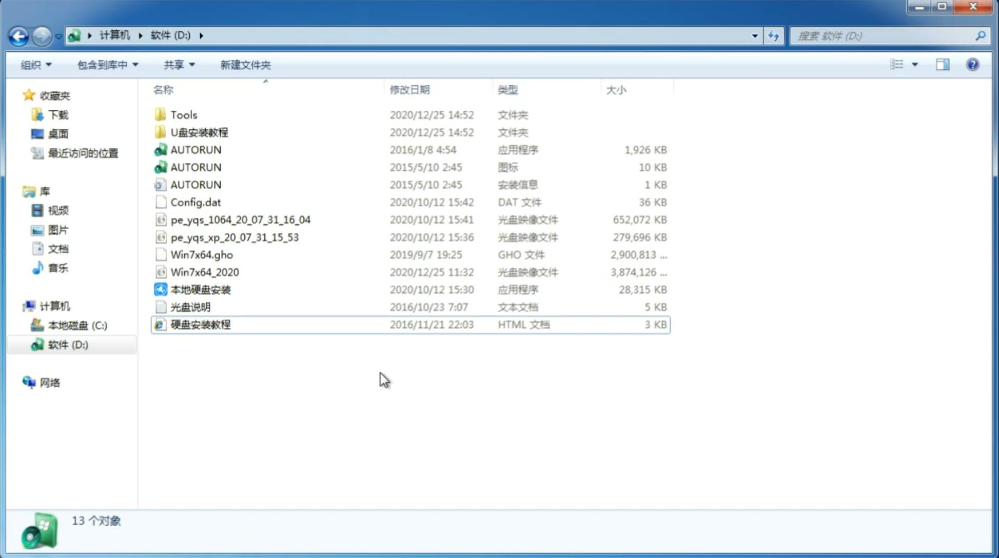Open the 包含到库中 menu
The width and height of the screenshot is (999, 558).
point(106,65)
